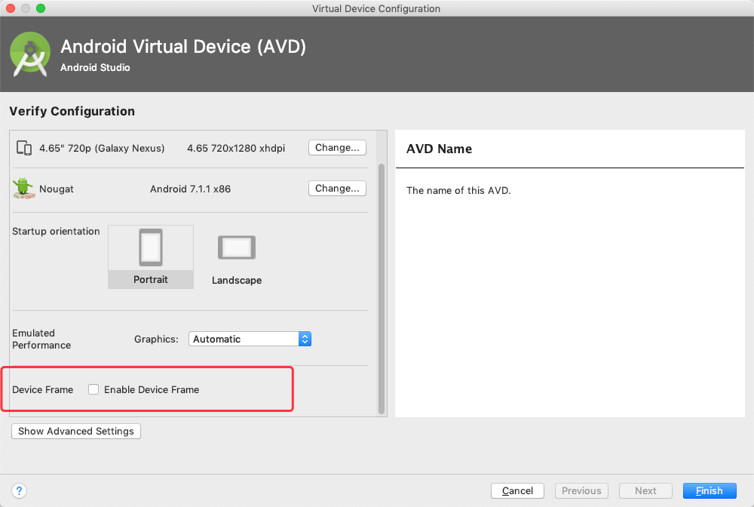Viewport: 754px width, 507px height.
Task: Finish creating the virtual device
Action: pyautogui.click(x=710, y=490)
